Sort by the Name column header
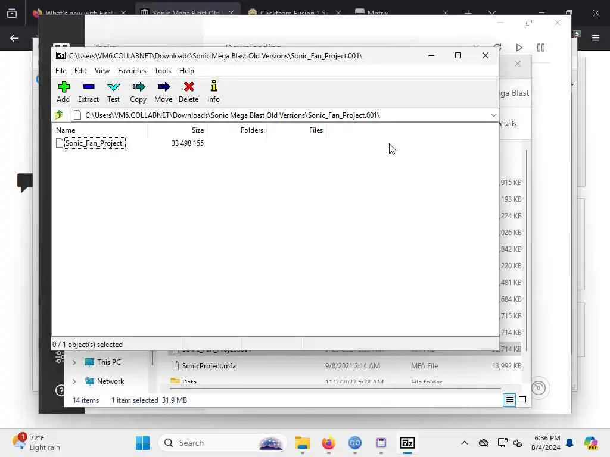This screenshot has width=610, height=457. coord(66,130)
